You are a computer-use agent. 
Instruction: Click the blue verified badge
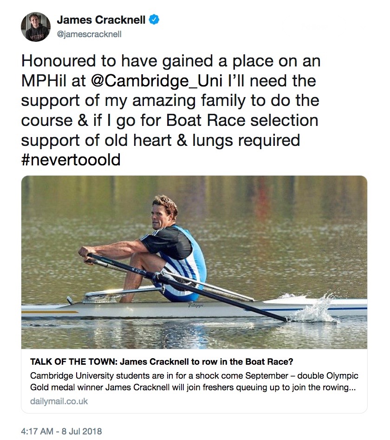154,20
